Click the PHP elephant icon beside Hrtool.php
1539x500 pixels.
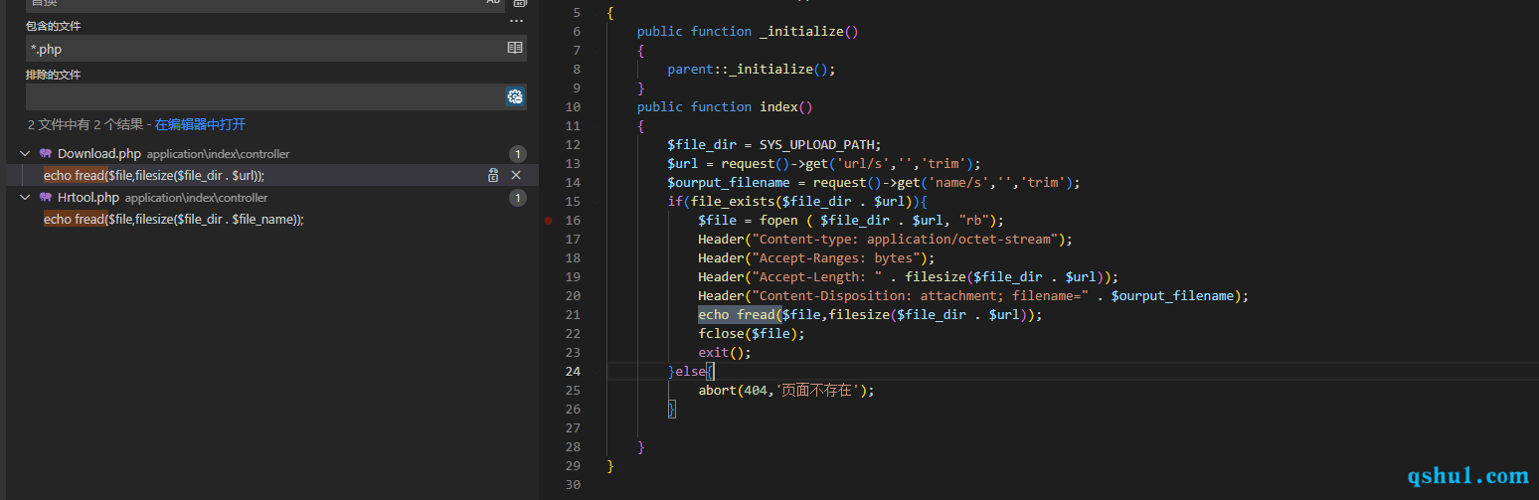click(x=46, y=198)
